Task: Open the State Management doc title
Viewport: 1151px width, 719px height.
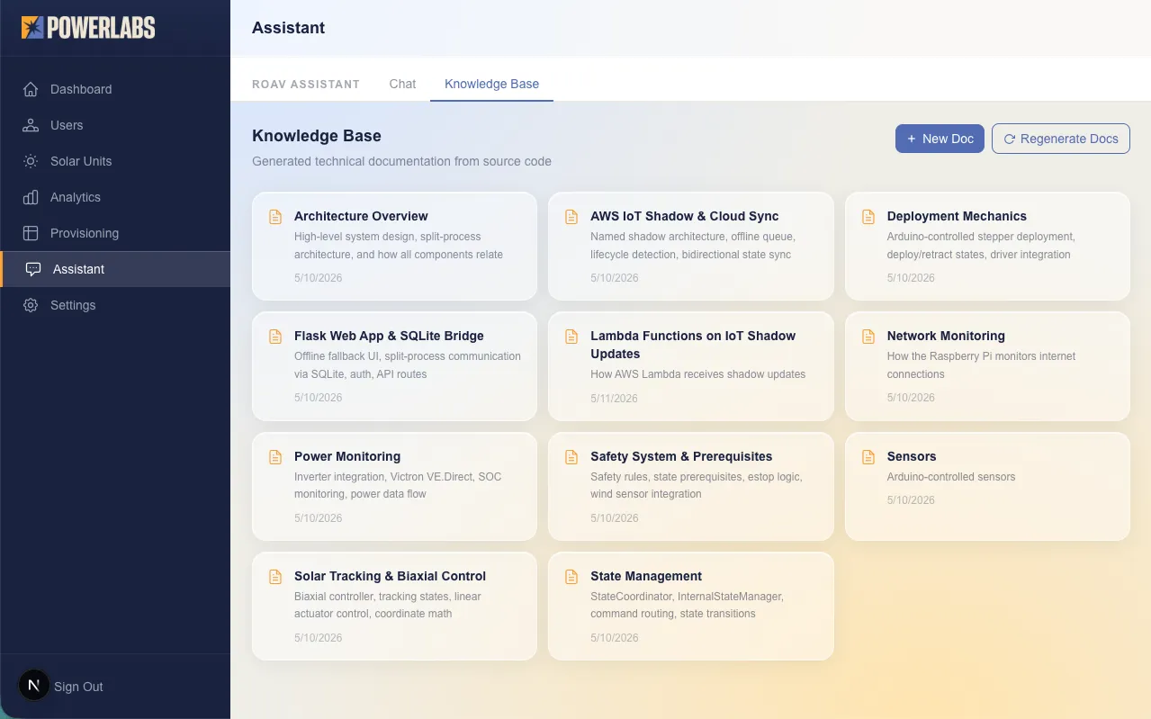Action: tap(646, 576)
